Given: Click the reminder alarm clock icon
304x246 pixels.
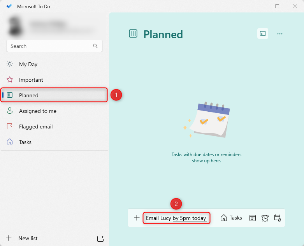Looking at the screenshot, I should point(265,218).
